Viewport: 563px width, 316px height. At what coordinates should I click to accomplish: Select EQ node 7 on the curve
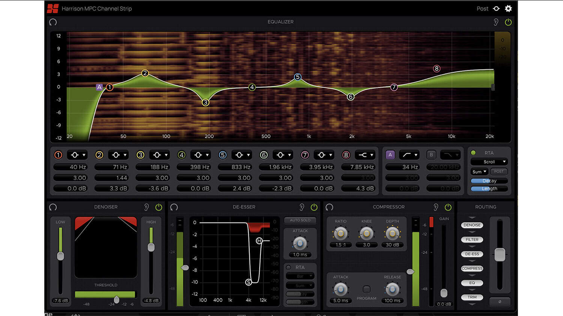click(394, 87)
